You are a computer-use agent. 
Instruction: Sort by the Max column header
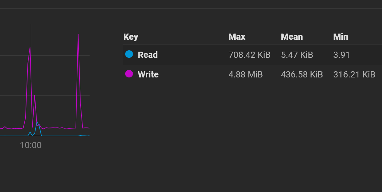click(x=237, y=37)
